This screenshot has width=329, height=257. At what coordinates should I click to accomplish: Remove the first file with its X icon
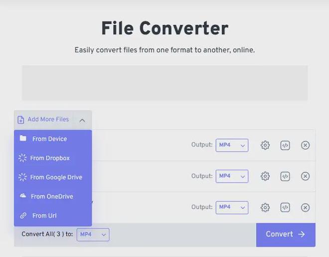(x=306, y=145)
